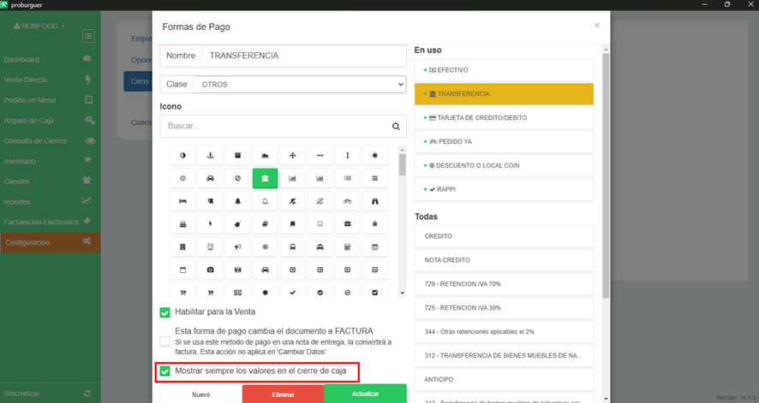Image resolution: width=759 pixels, height=403 pixels.
Task: Open the Clase dropdown showing OTROS
Action: point(300,84)
